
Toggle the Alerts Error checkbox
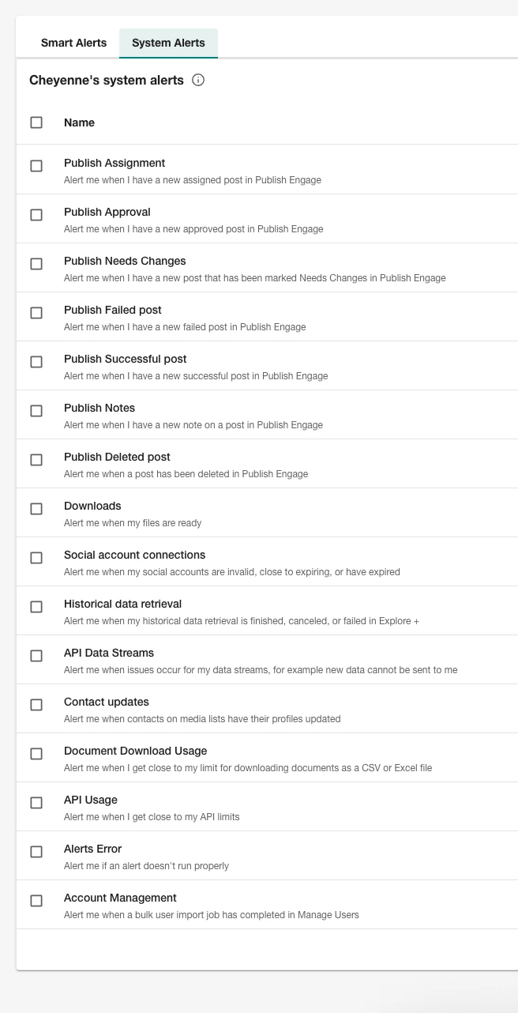tap(36, 852)
